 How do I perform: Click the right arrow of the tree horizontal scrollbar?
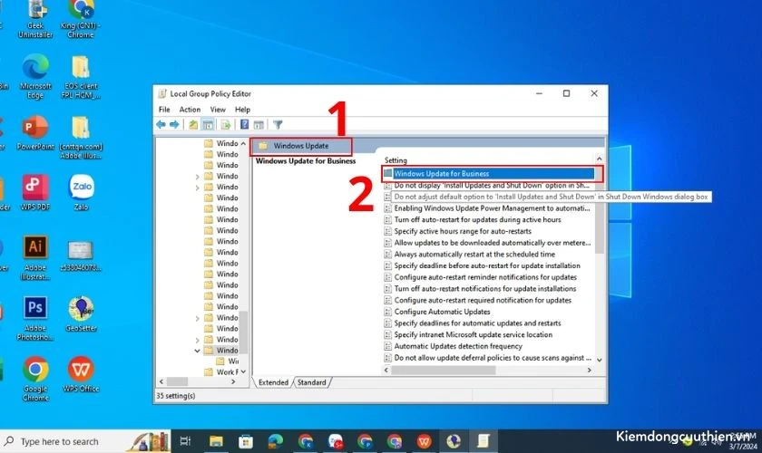(233, 382)
